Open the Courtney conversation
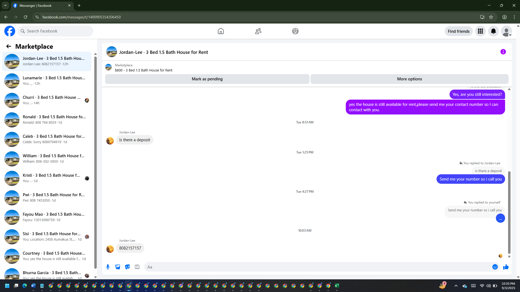The image size is (520, 292). (47, 256)
